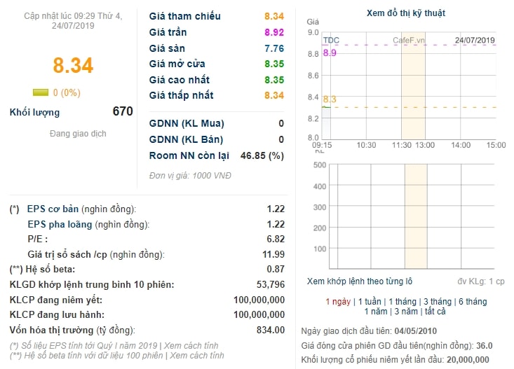Click the TDC ticker label on chart
The height and width of the screenshot is (369, 514).
point(331,41)
